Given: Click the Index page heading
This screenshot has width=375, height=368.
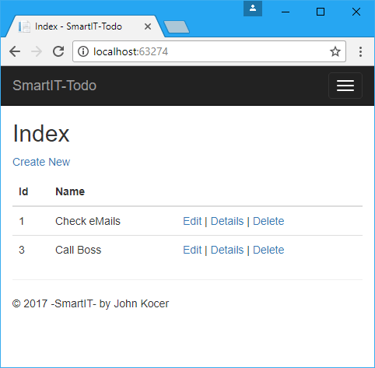Looking at the screenshot, I should coord(41,133).
